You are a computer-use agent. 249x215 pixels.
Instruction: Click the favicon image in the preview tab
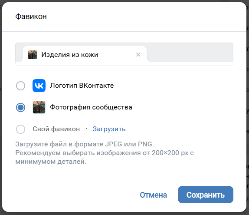[x=33, y=55]
